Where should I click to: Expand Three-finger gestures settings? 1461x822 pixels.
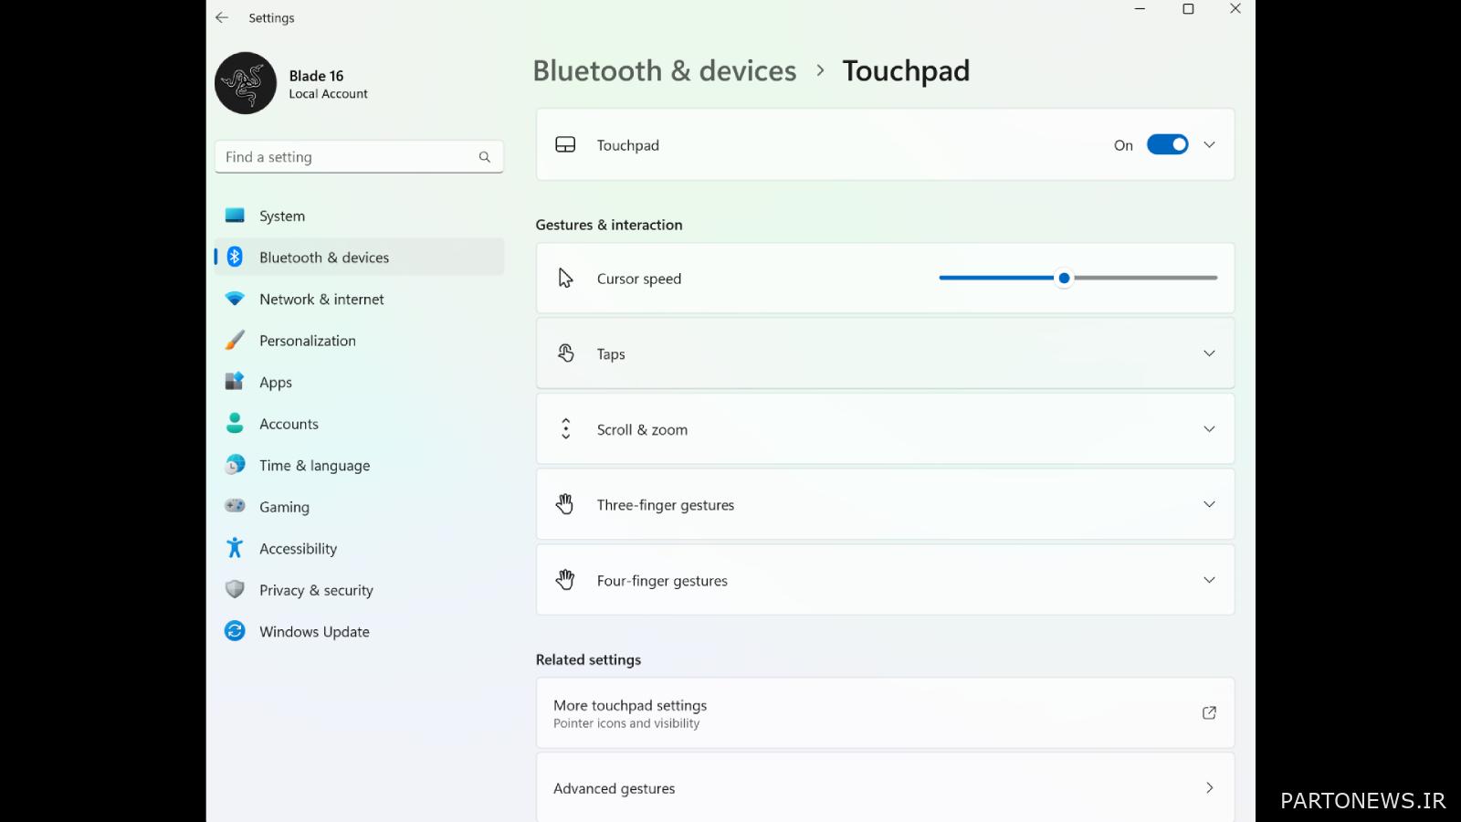(1209, 504)
